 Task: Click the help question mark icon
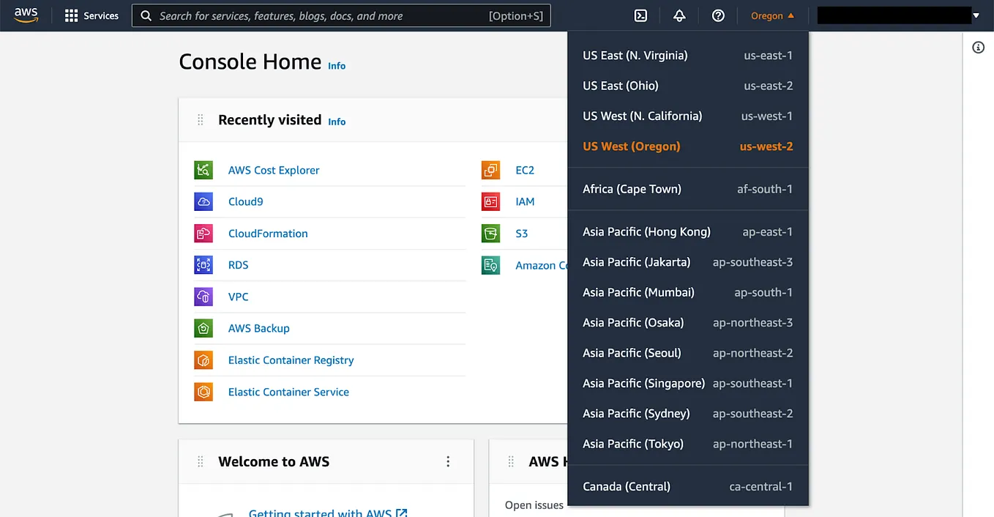click(718, 15)
